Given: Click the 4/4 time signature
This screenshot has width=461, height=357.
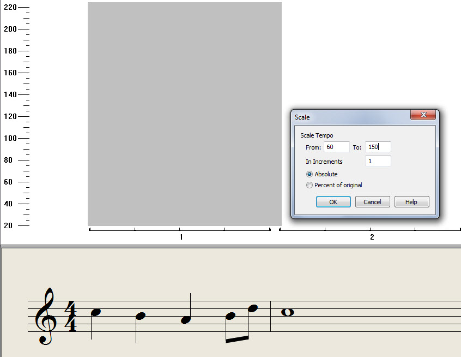Looking at the screenshot, I should point(70,316).
